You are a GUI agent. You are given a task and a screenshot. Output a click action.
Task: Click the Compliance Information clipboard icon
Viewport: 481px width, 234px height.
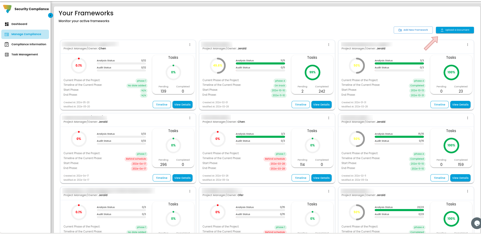pos(7,44)
